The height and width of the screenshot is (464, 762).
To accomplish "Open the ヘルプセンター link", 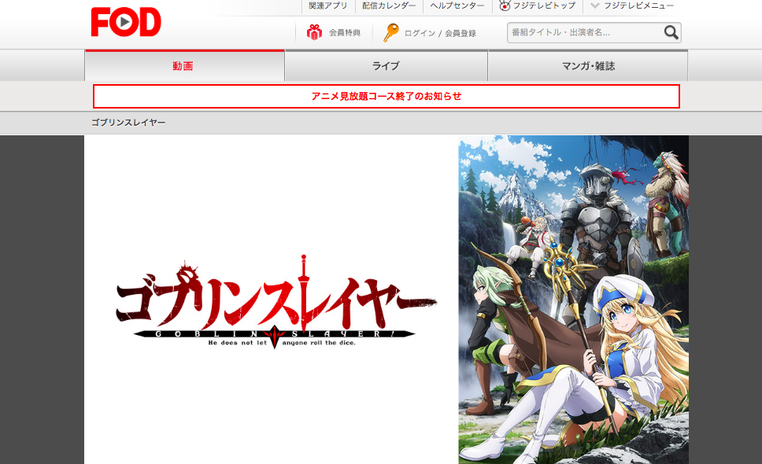I will 457,6.
